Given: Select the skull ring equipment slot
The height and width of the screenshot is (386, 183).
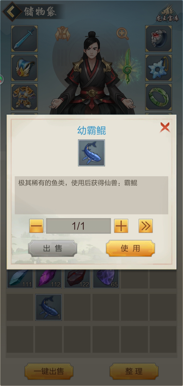Looking at the screenshot, I should [159, 39].
